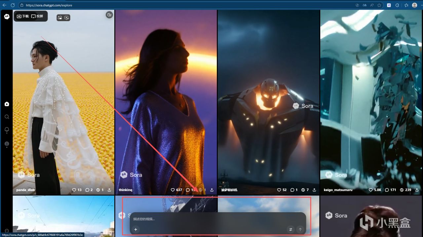
Task: Remix the keigo_matsumaru video with 239 remixes
Action: (405, 190)
